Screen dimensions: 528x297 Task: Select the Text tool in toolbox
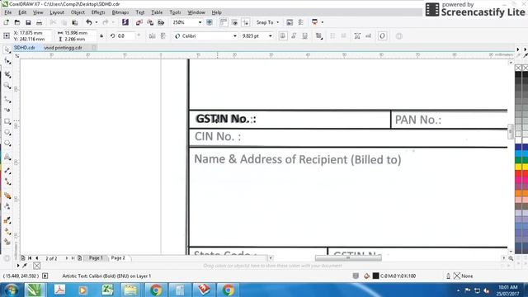pyautogui.click(x=7, y=157)
